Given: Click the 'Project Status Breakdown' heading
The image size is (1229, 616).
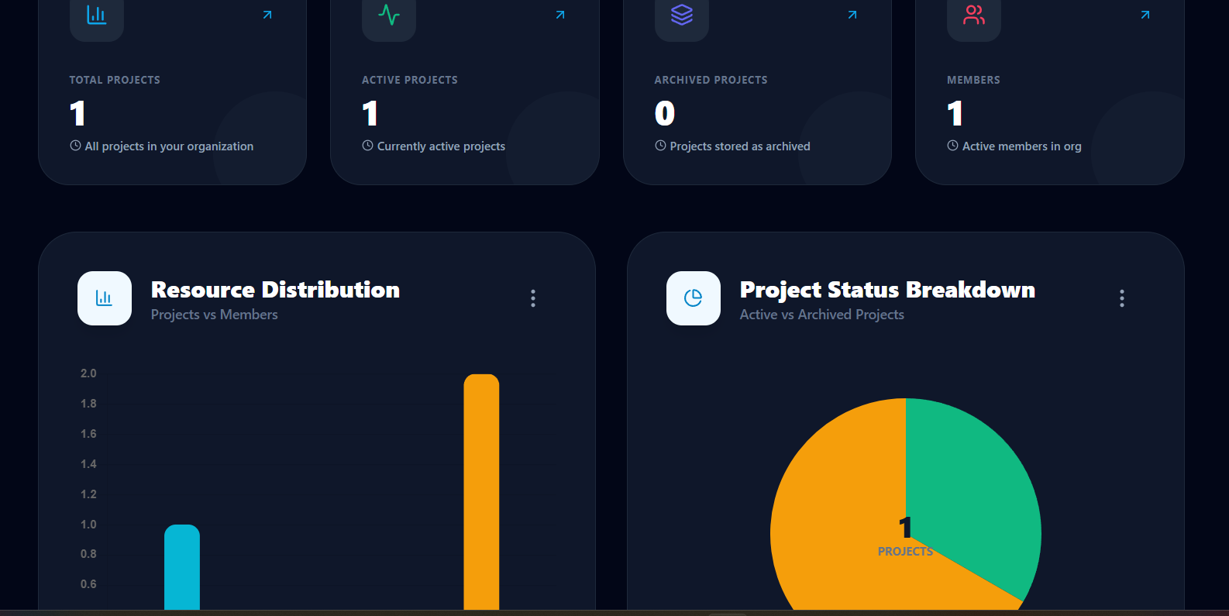Looking at the screenshot, I should tap(887, 290).
